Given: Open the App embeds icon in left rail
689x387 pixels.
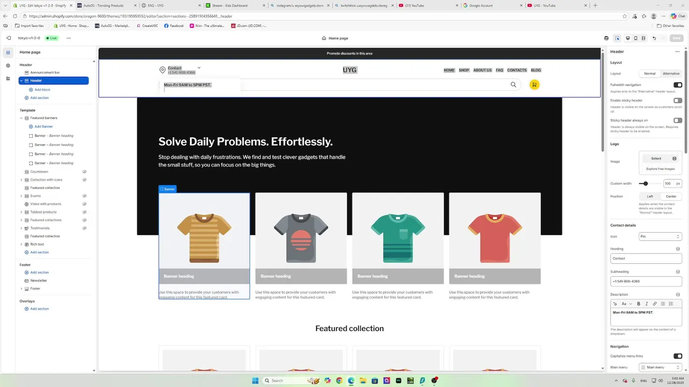Looking at the screenshot, I should pyautogui.click(x=8, y=78).
